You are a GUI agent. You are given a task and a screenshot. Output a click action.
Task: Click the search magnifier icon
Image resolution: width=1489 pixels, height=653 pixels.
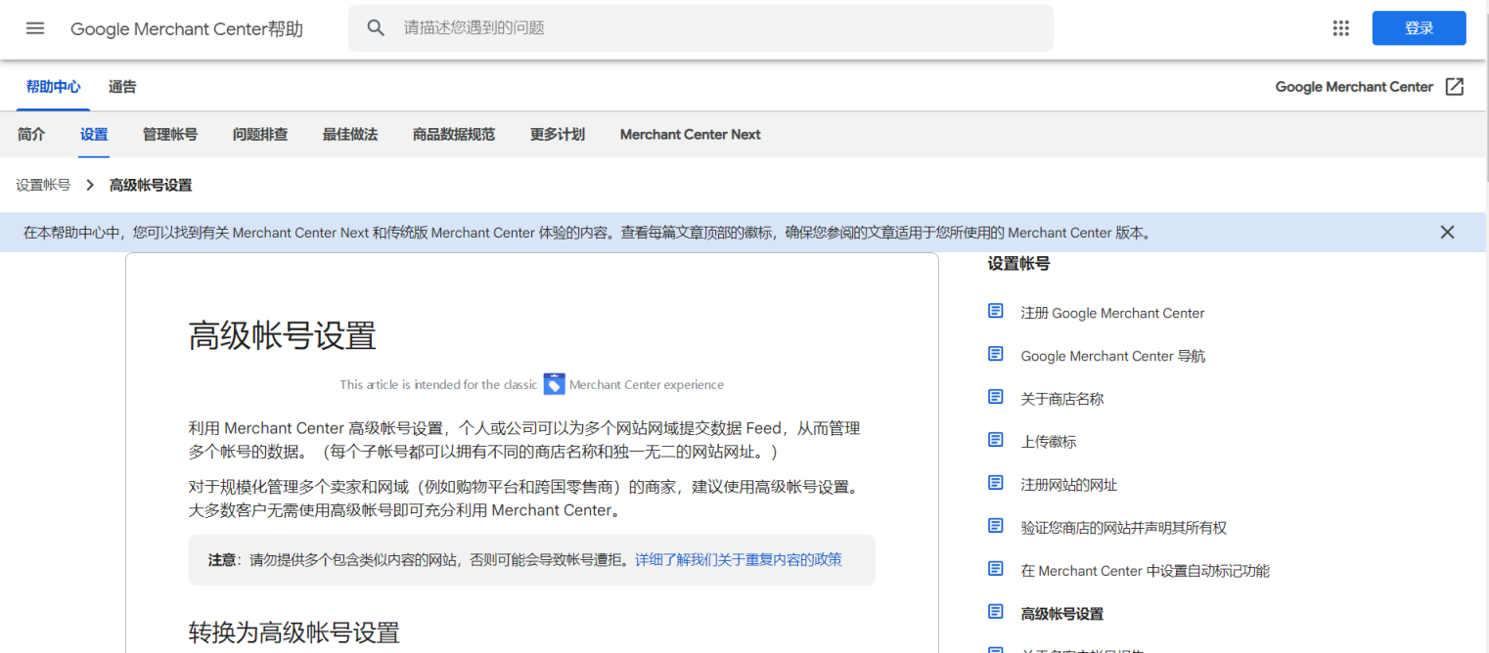click(376, 28)
